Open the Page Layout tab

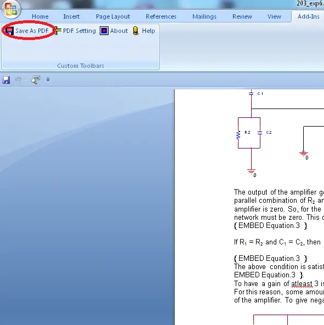[113, 16]
